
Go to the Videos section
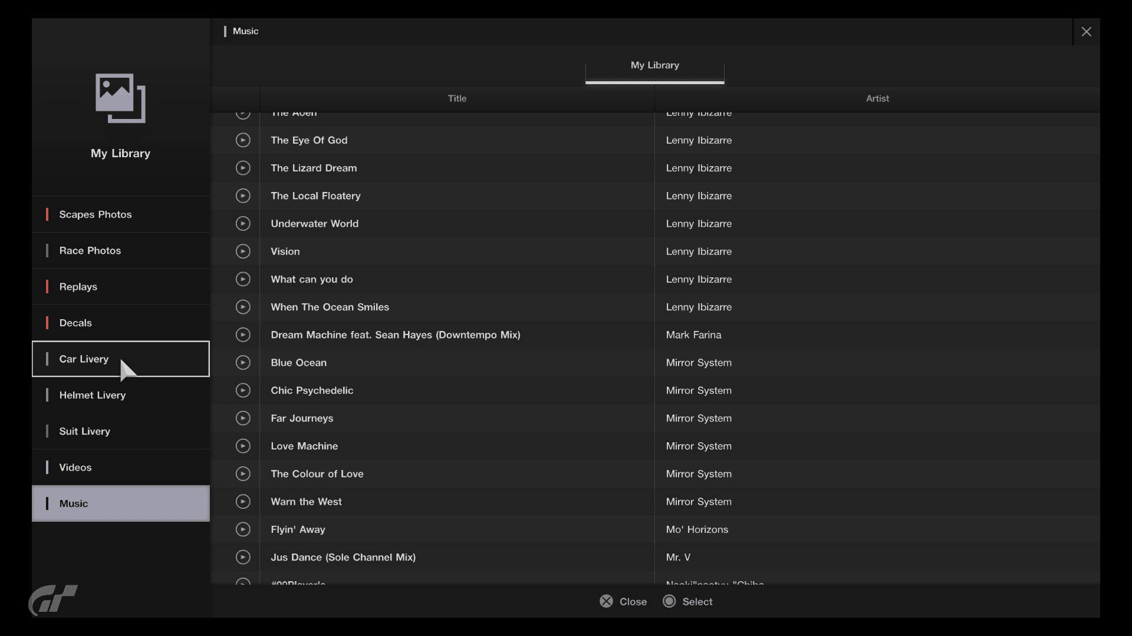121,468
